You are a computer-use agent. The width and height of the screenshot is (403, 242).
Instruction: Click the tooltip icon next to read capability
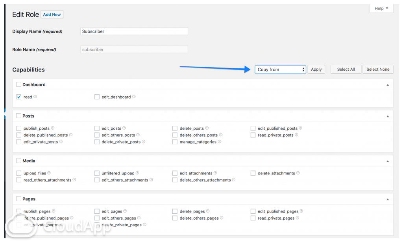pyautogui.click(x=34, y=96)
